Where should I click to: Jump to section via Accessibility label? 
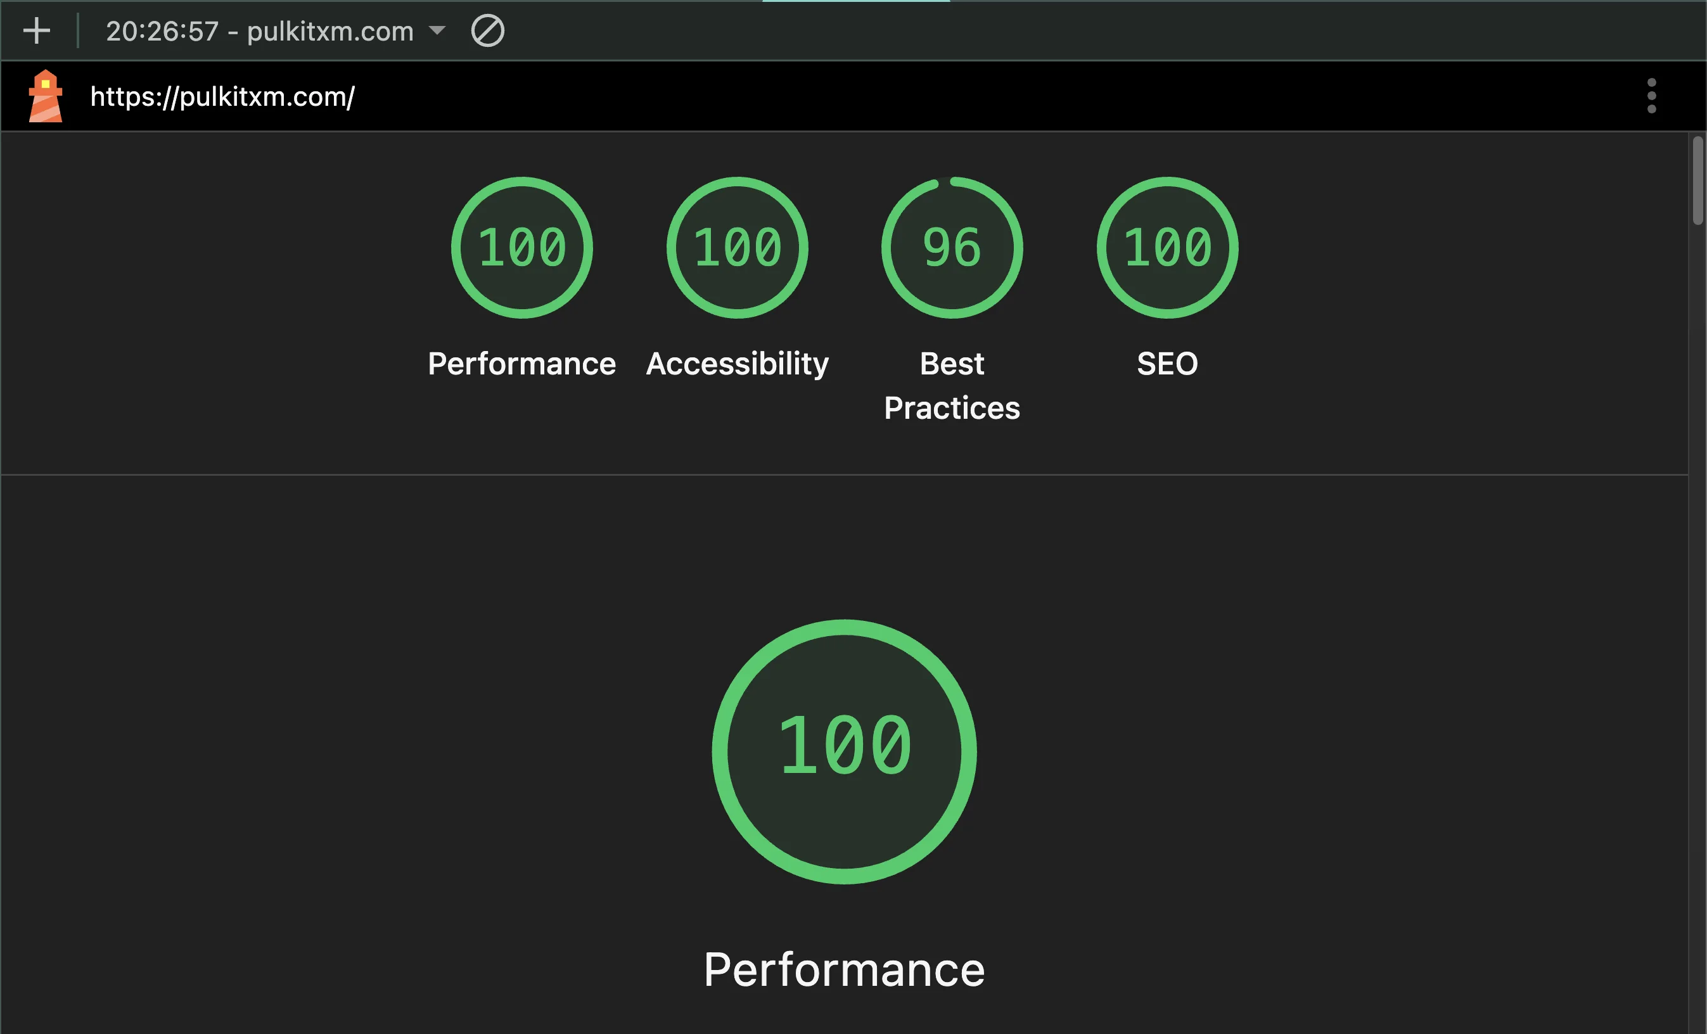pyautogui.click(x=737, y=364)
